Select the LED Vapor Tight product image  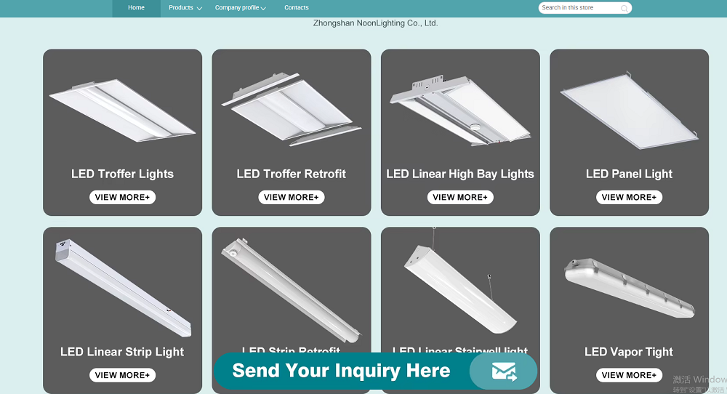point(629,288)
